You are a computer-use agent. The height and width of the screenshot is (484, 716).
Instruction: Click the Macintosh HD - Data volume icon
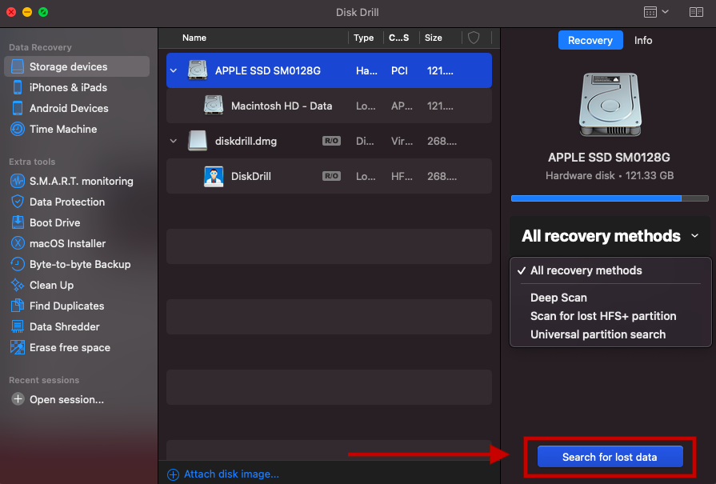214,106
